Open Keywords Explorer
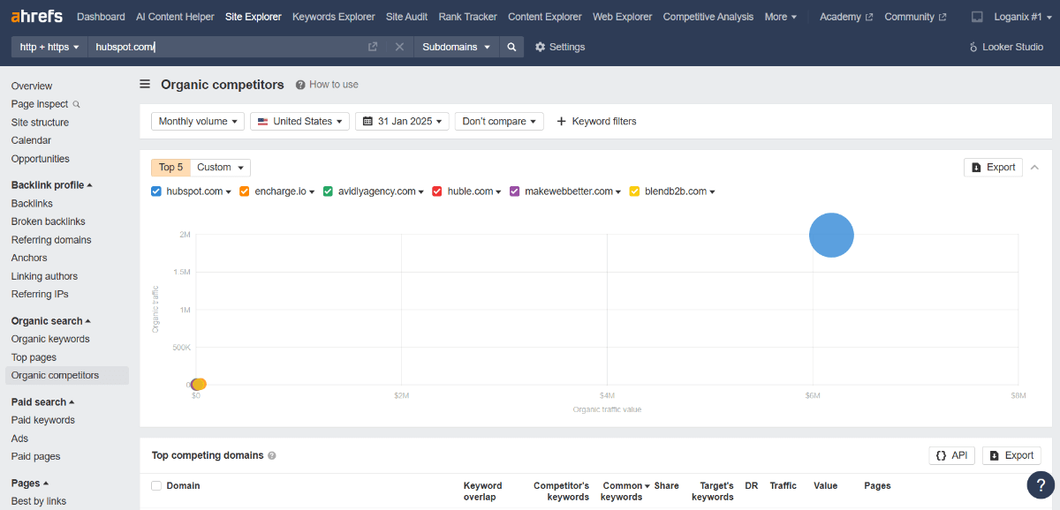 pos(334,17)
